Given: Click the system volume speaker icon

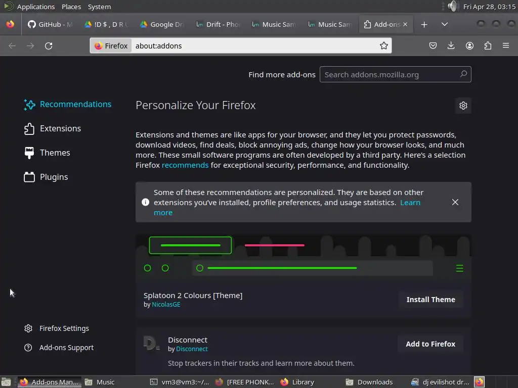Looking at the screenshot, I should [453, 6].
